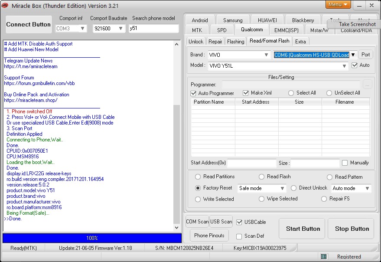
Task: Click the log panel scroll up arrow
Action: [x=177, y=44]
